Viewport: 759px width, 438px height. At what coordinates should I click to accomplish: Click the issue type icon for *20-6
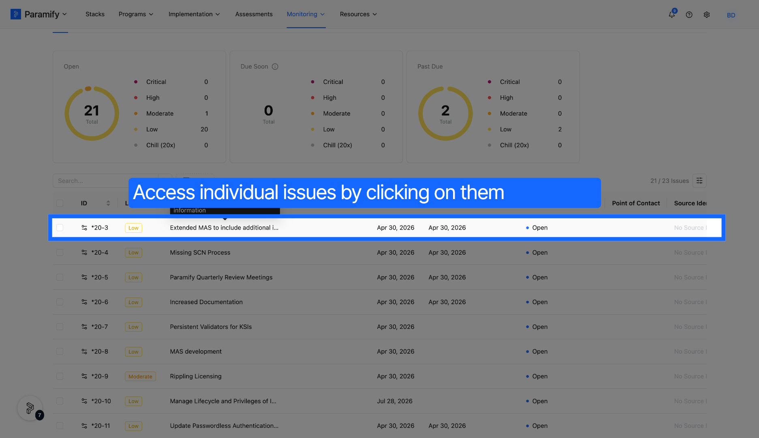point(84,302)
